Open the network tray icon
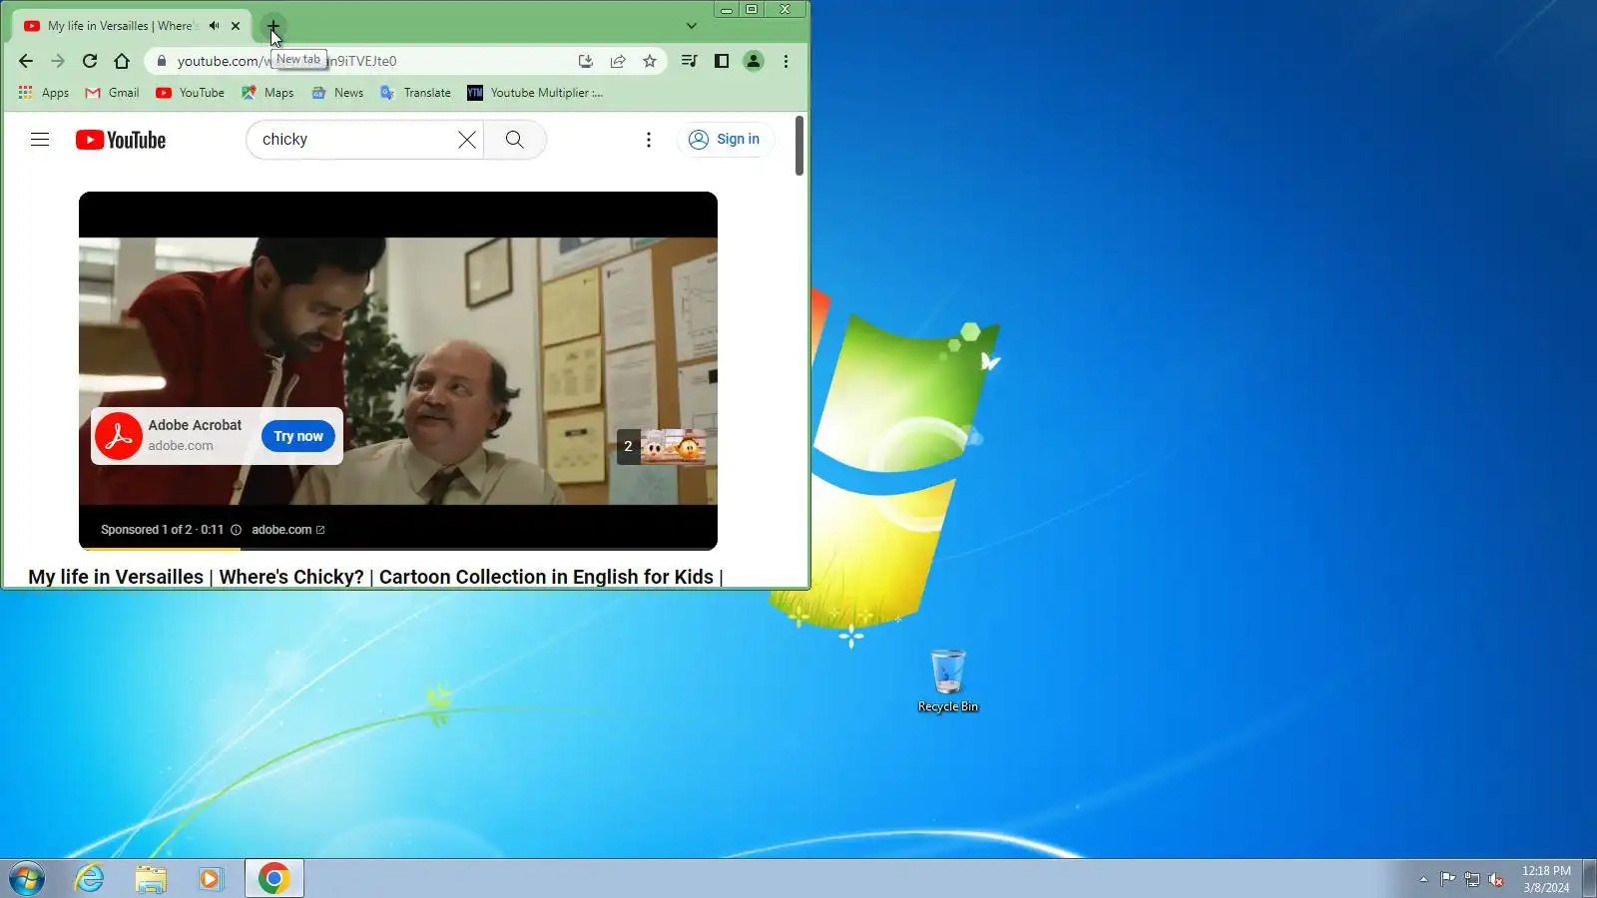Image resolution: width=1597 pixels, height=898 pixels. (x=1472, y=879)
